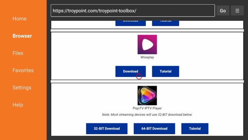Click the cut-off Tutorial button above Wiseplay

pyautogui.click(x=165, y=22)
